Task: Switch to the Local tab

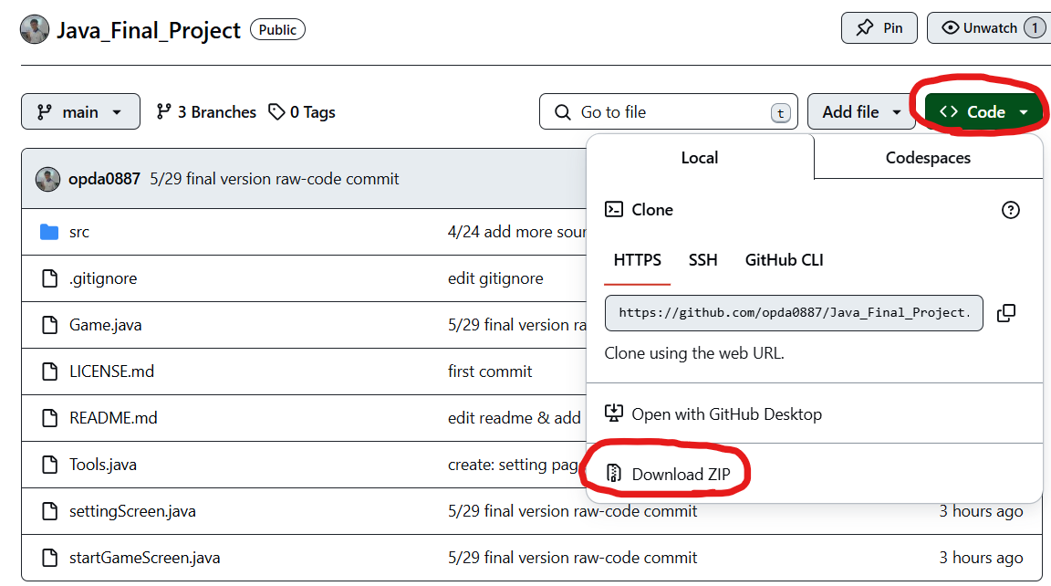Action: (x=700, y=158)
